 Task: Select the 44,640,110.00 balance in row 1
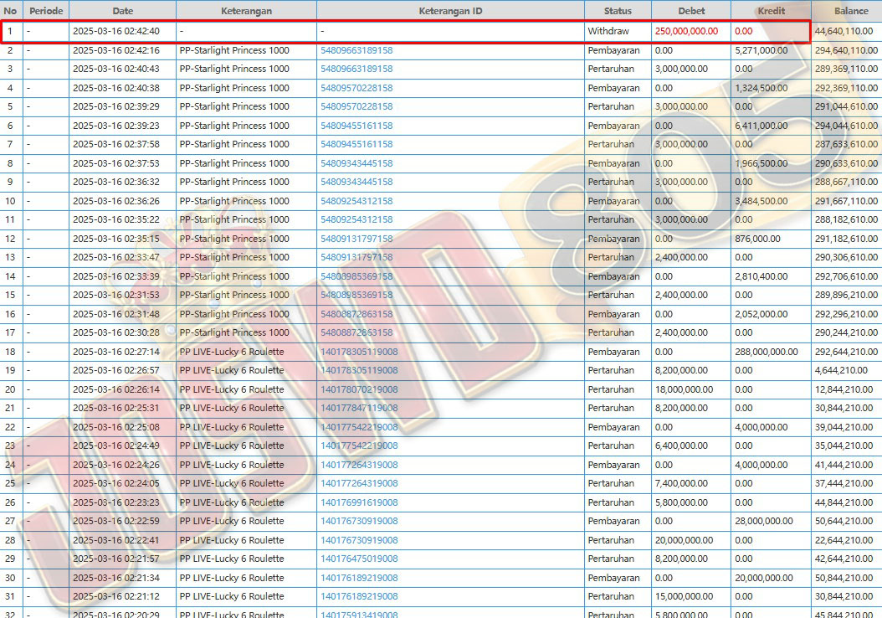point(844,31)
